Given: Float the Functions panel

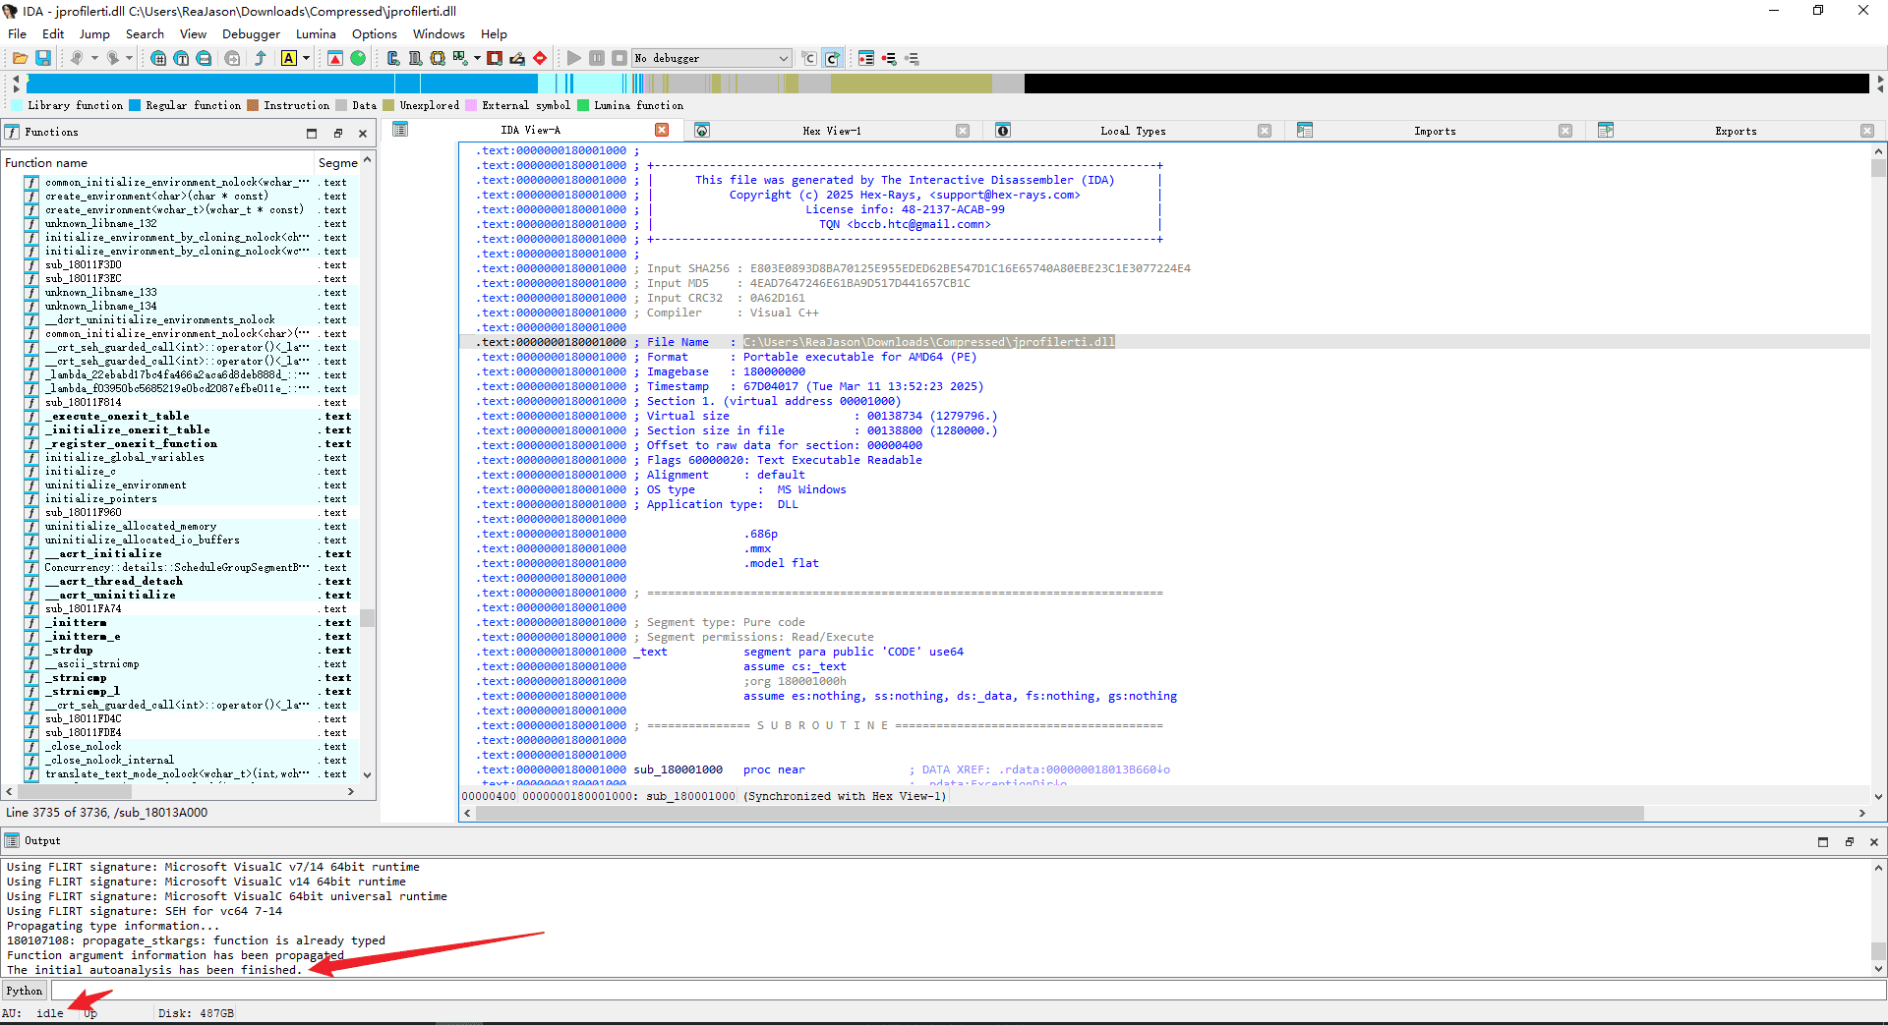Looking at the screenshot, I should point(337,133).
